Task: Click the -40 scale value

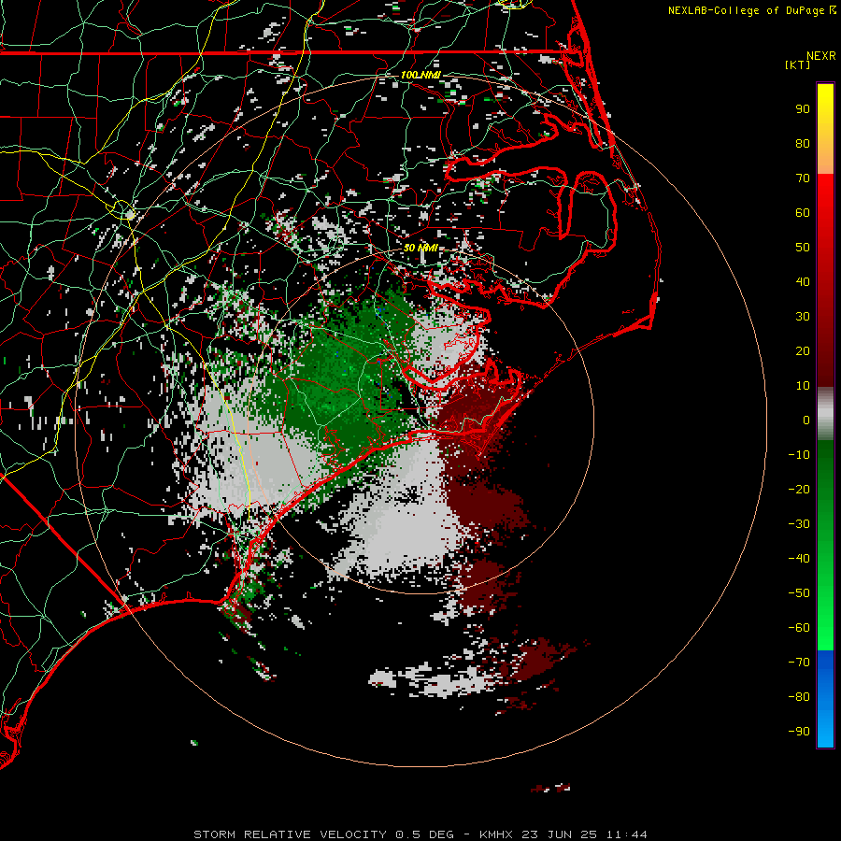Action: point(799,559)
